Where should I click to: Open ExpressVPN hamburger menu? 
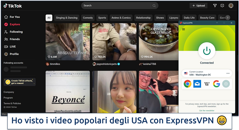point(184,29)
